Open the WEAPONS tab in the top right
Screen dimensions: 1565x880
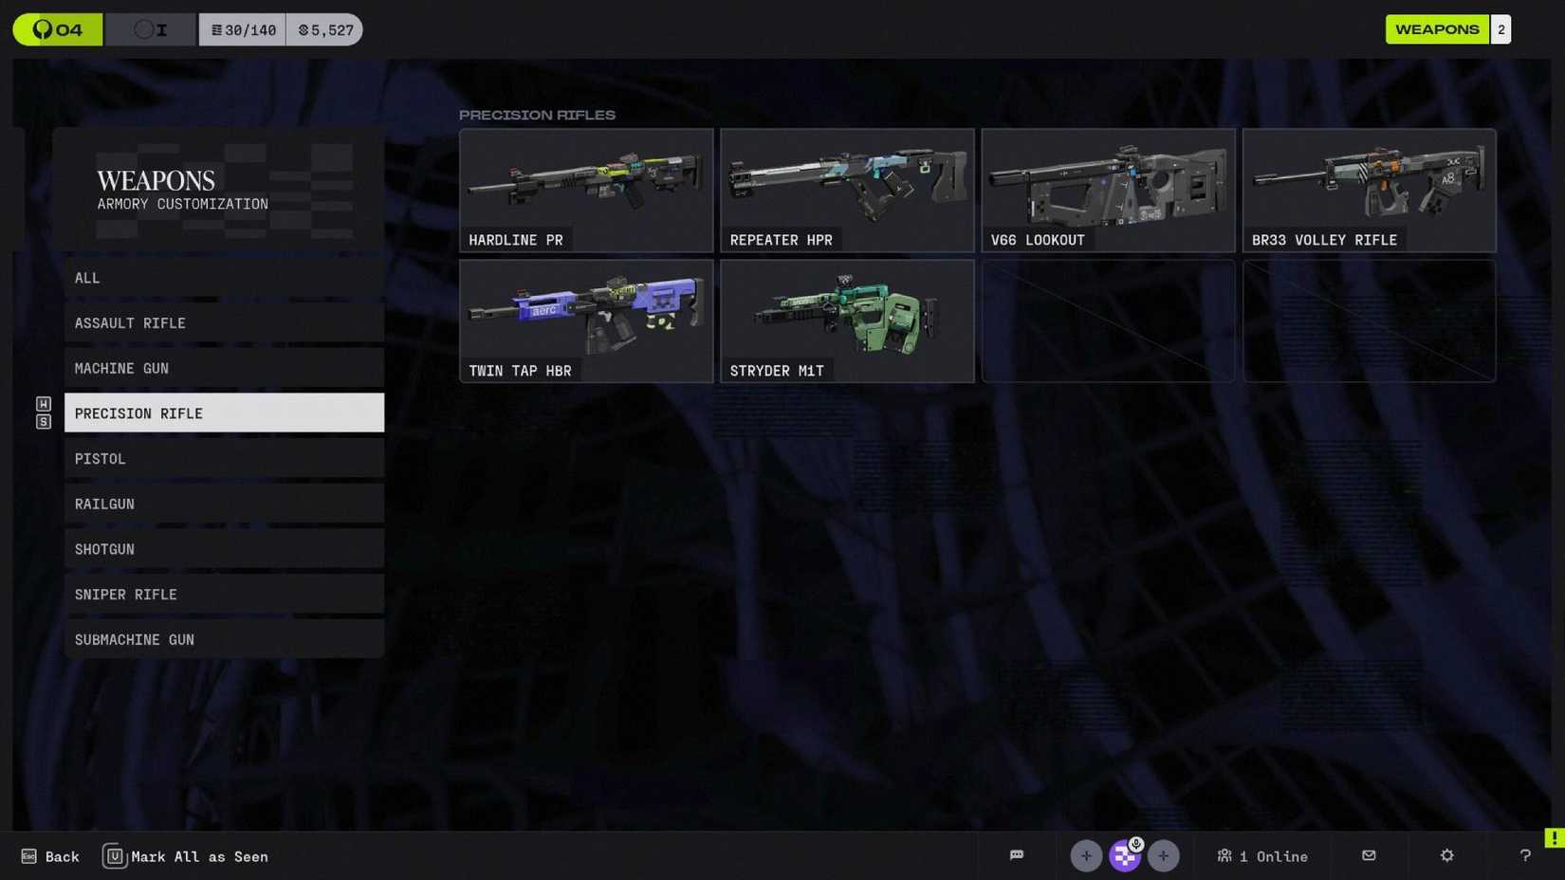click(1437, 29)
